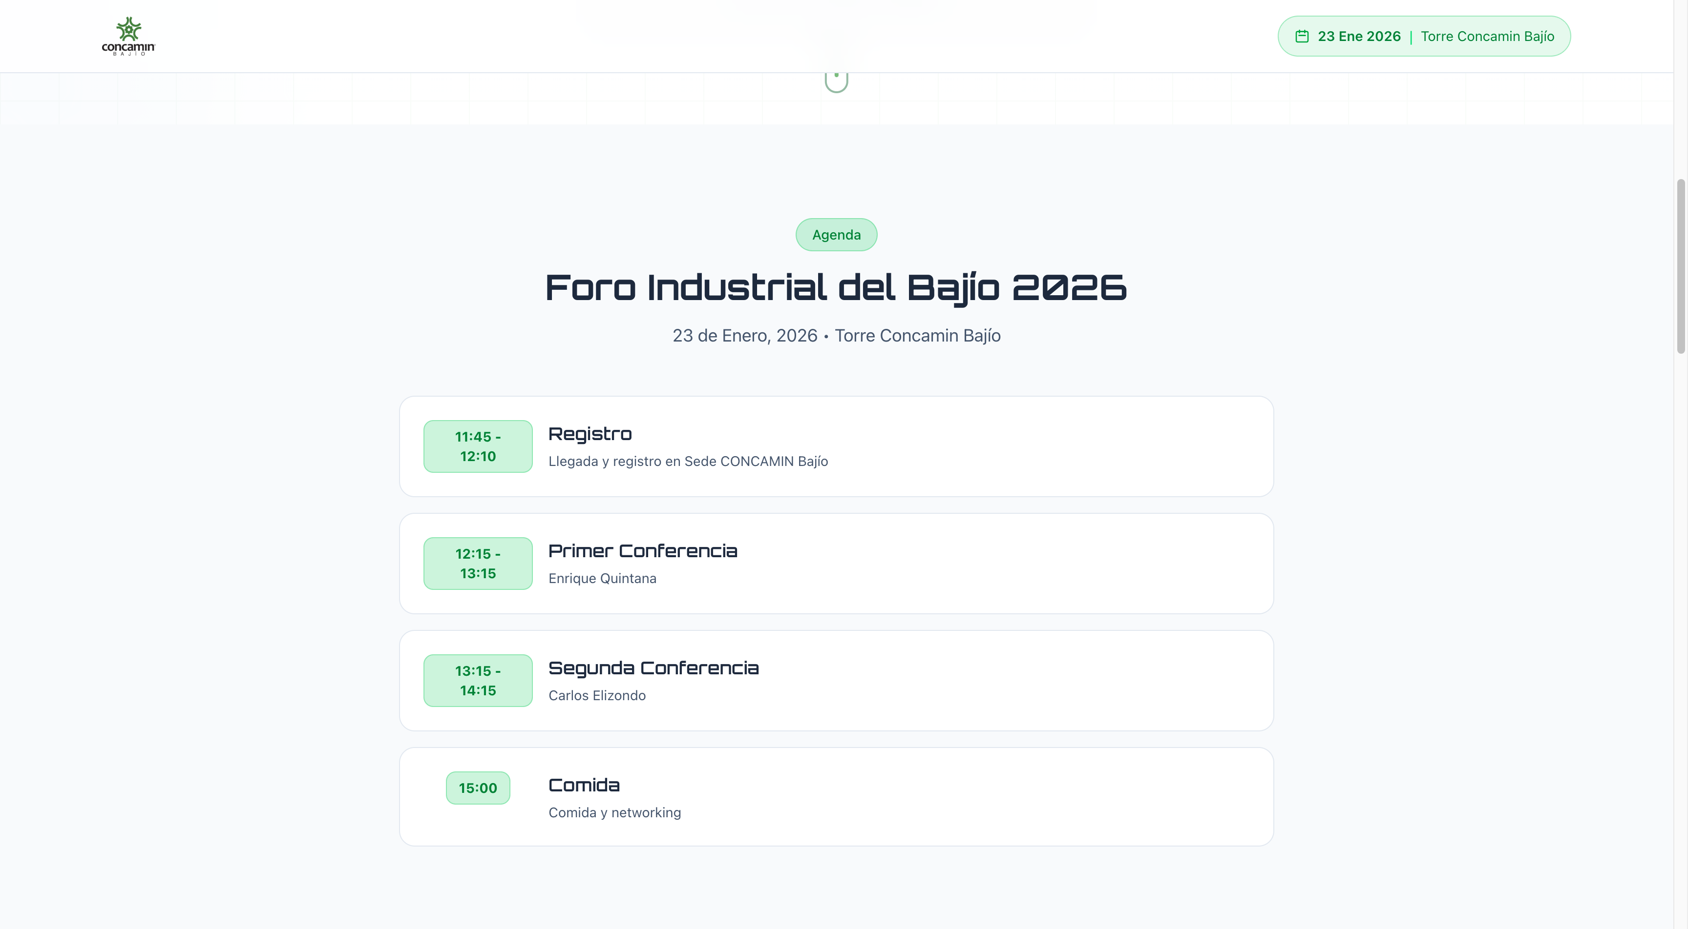The height and width of the screenshot is (929, 1688).
Task: Select the 15:00 time badge
Action: pyautogui.click(x=478, y=788)
